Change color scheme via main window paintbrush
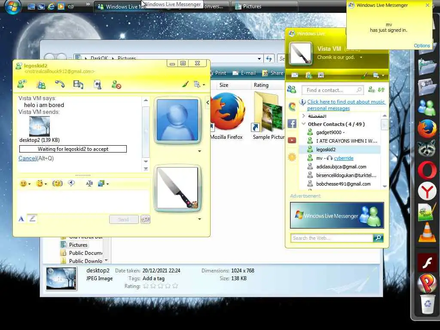The height and width of the screenshot is (330, 440). (x=364, y=75)
